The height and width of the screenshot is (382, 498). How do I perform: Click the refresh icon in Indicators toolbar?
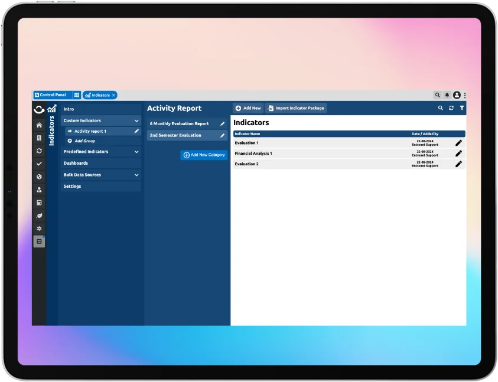point(451,108)
